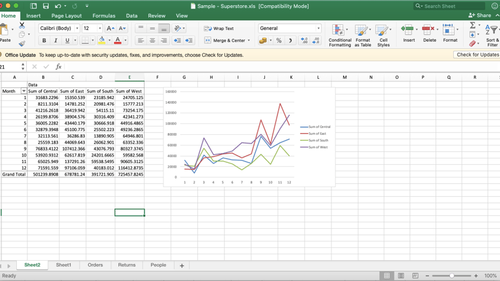Align text to the top
Screen dimensions: 500x281
[141, 29]
